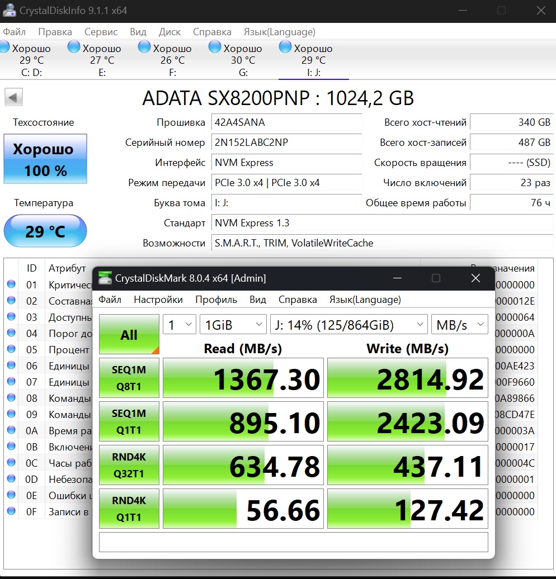This screenshot has height=579, width=556.
Task: Click status orb of attribute 09
Action: pyautogui.click(x=11, y=414)
